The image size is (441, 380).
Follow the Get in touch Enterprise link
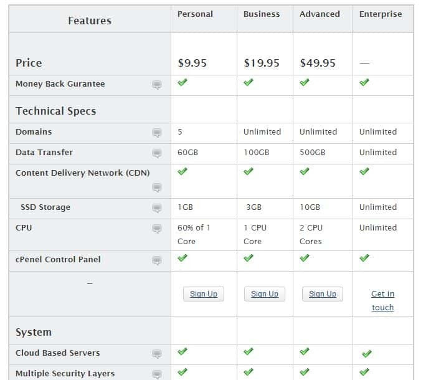pyautogui.click(x=382, y=300)
